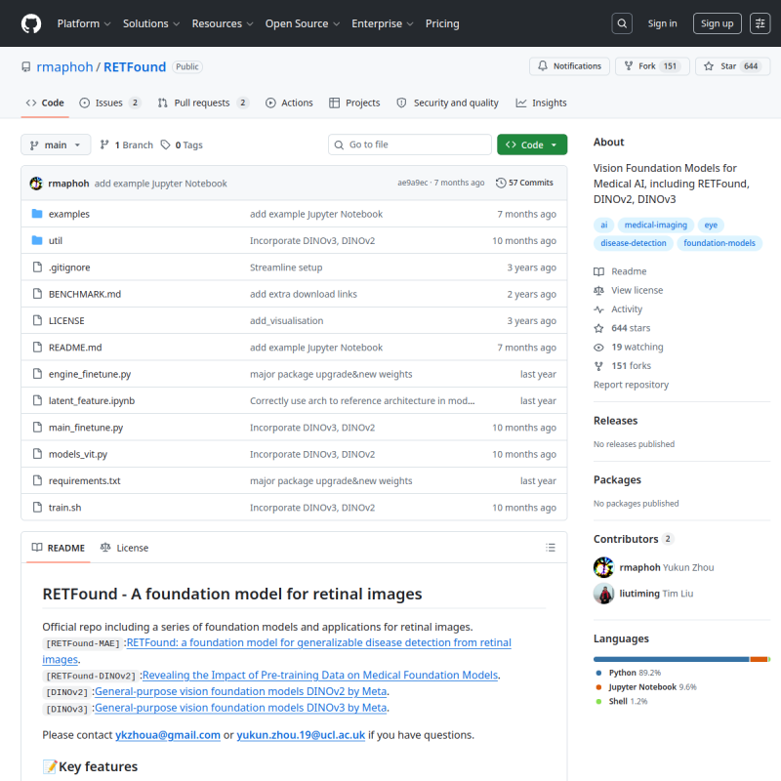Expand the Enterprise menu
The image size is (781, 781).
pos(382,23)
